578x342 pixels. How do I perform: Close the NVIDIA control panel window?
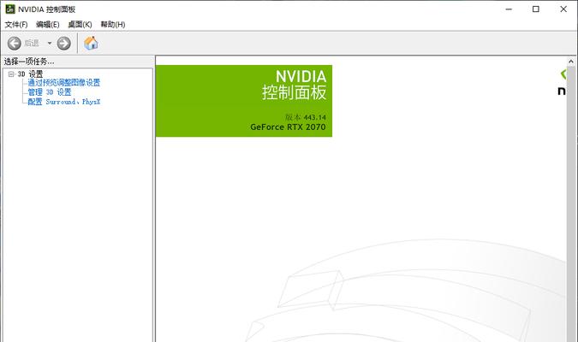[563, 9]
